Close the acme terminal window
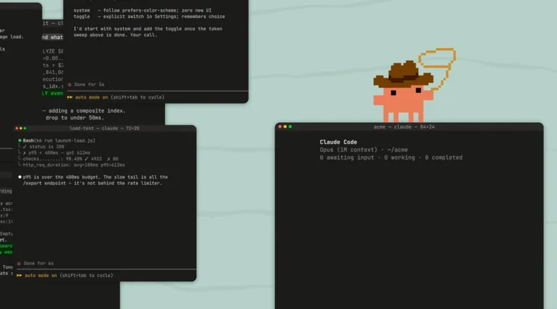557x309 pixels. [x=280, y=126]
